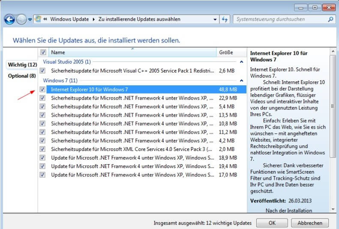This screenshot has width=339, height=229.
Task: Click the Veröffentlicht date 26.03.2013
Action: tap(300, 201)
